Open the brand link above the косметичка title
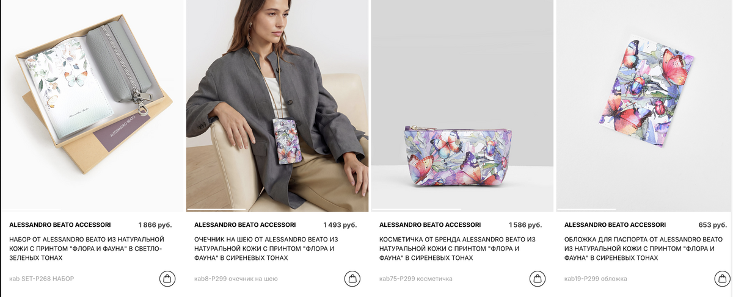 (x=430, y=225)
